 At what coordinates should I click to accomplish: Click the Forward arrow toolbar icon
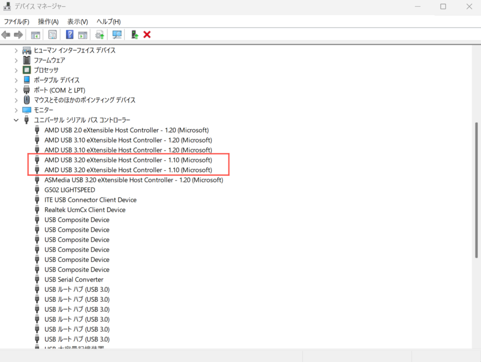click(18, 35)
